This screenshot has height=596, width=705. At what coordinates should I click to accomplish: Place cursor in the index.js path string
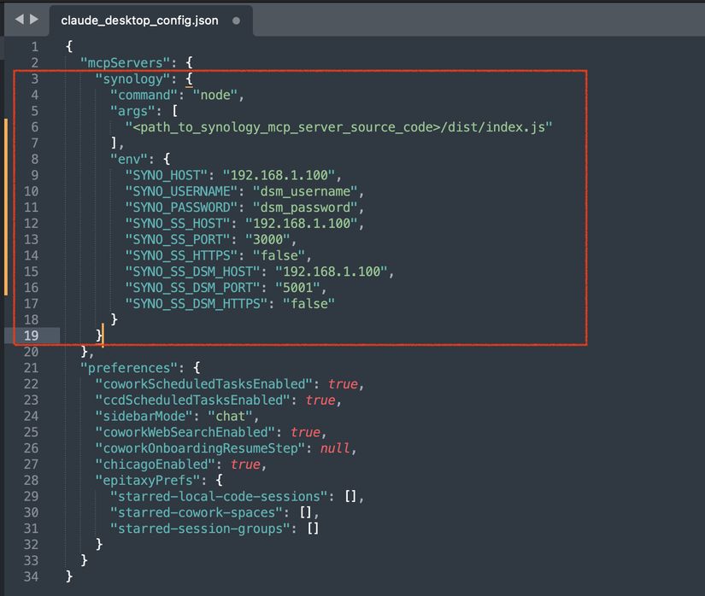(338, 127)
